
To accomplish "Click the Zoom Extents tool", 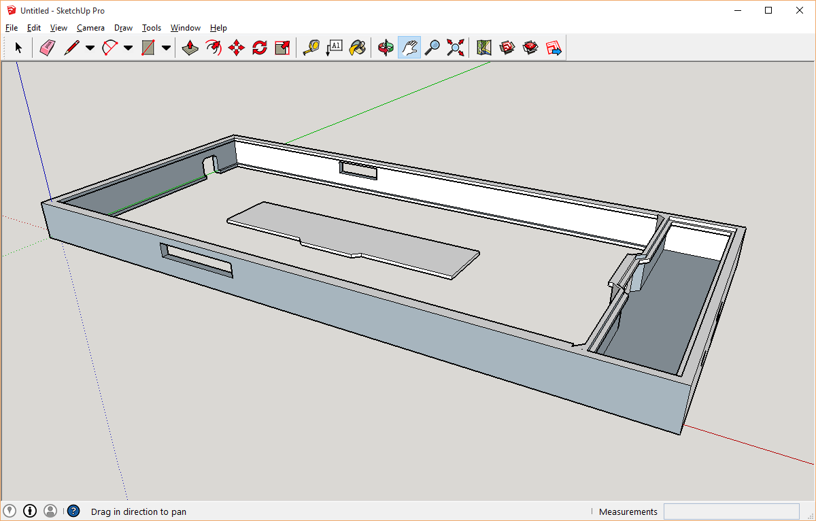I will click(456, 48).
